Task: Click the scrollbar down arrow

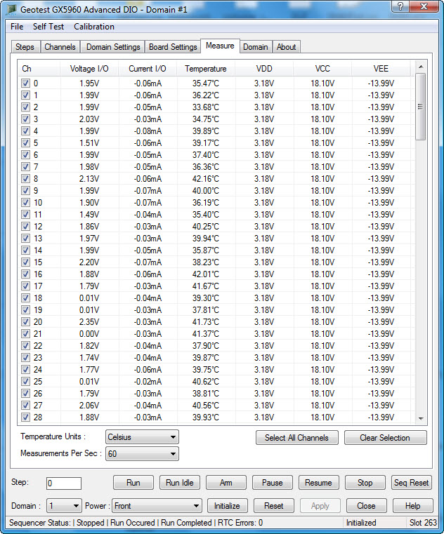Action: click(x=421, y=418)
